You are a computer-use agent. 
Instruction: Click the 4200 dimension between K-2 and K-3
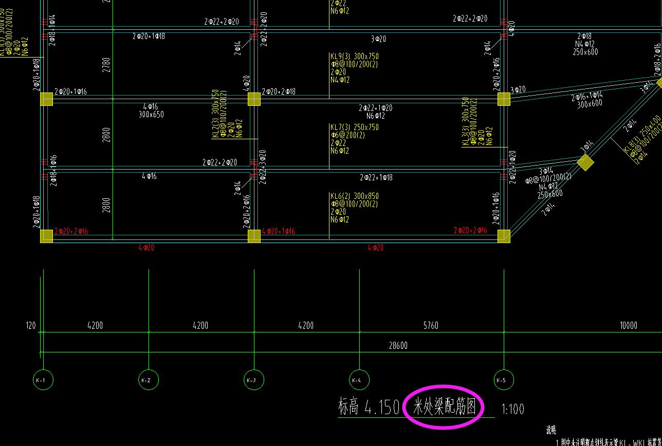[x=200, y=325]
